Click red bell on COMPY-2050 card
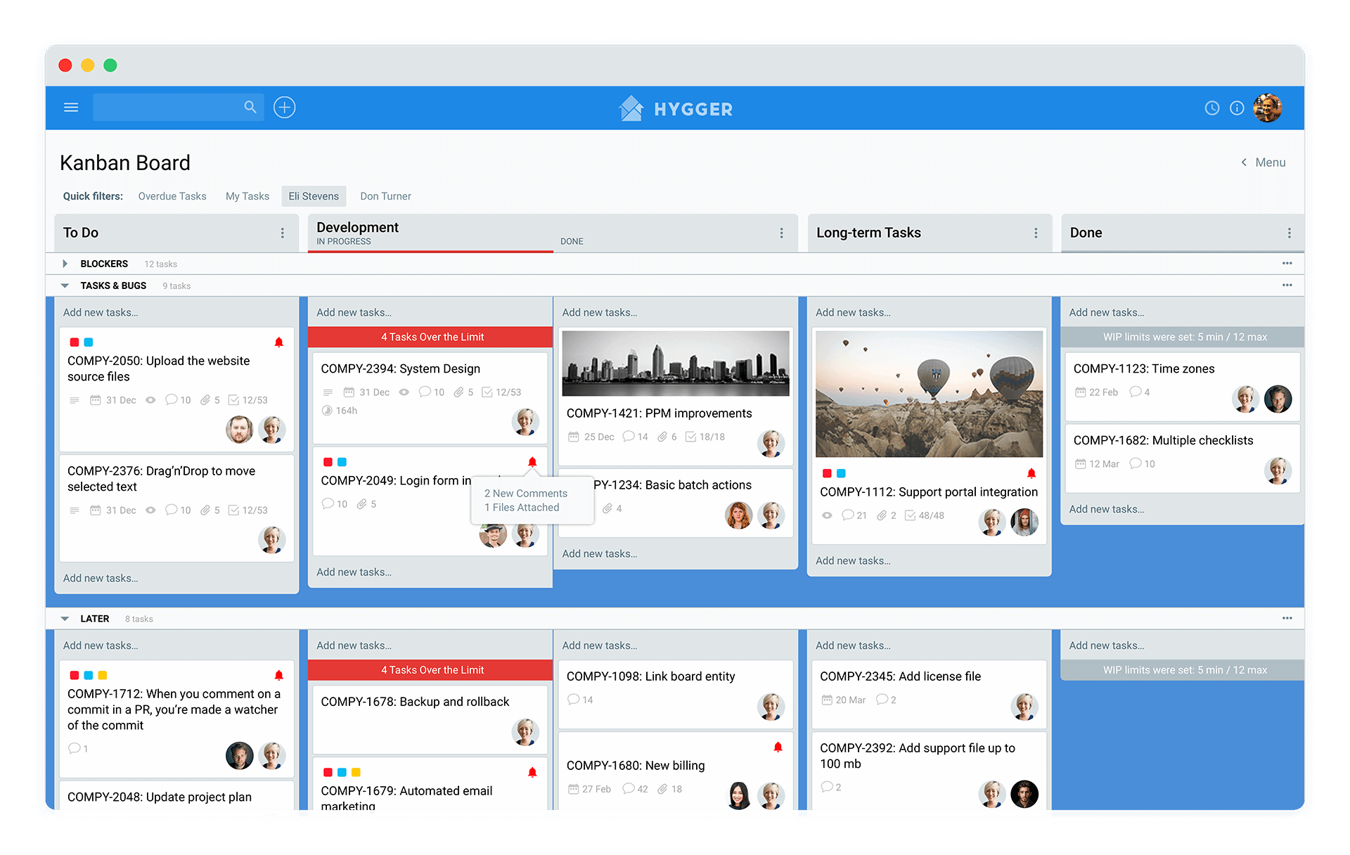1350x855 pixels. [x=278, y=342]
